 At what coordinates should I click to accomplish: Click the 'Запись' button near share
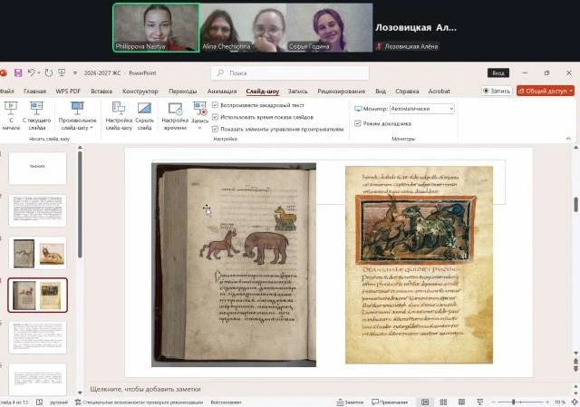[497, 91]
